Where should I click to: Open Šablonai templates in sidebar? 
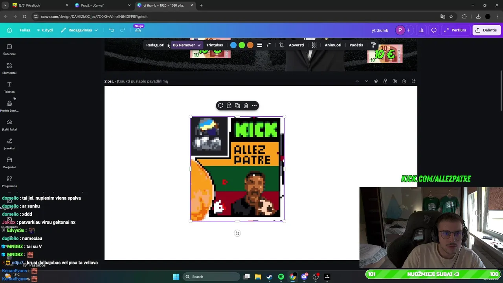9,50
